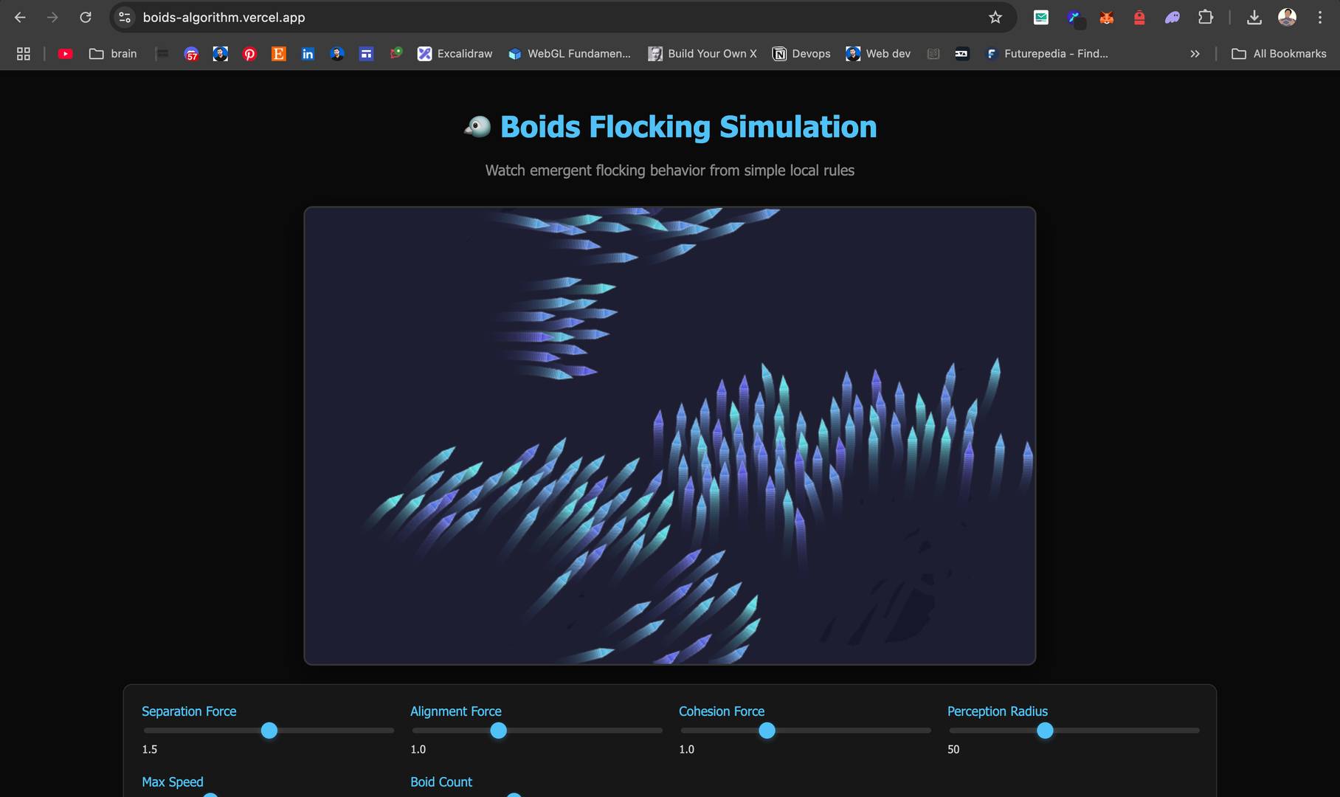Image resolution: width=1340 pixels, height=797 pixels.
Task: Open the Web dev bookmark
Action: pyautogui.click(x=877, y=53)
